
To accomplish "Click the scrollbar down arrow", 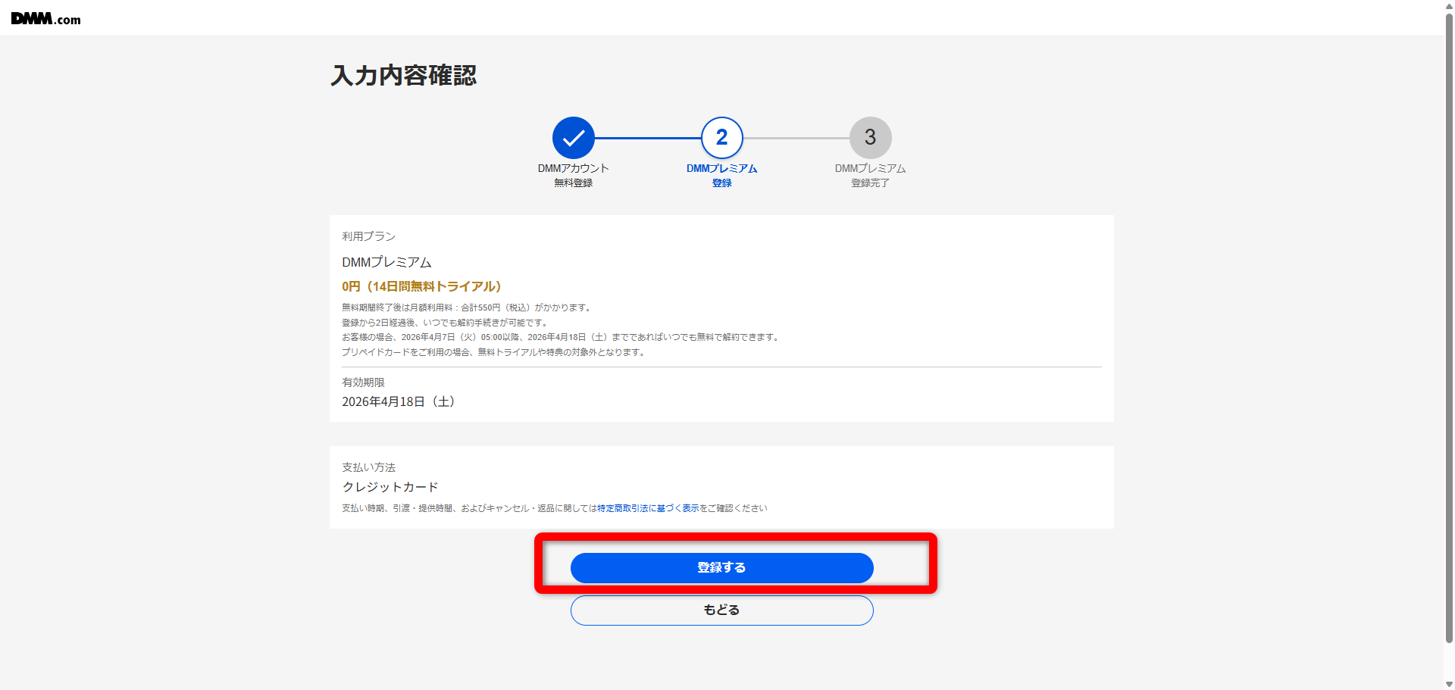I will [x=1449, y=684].
